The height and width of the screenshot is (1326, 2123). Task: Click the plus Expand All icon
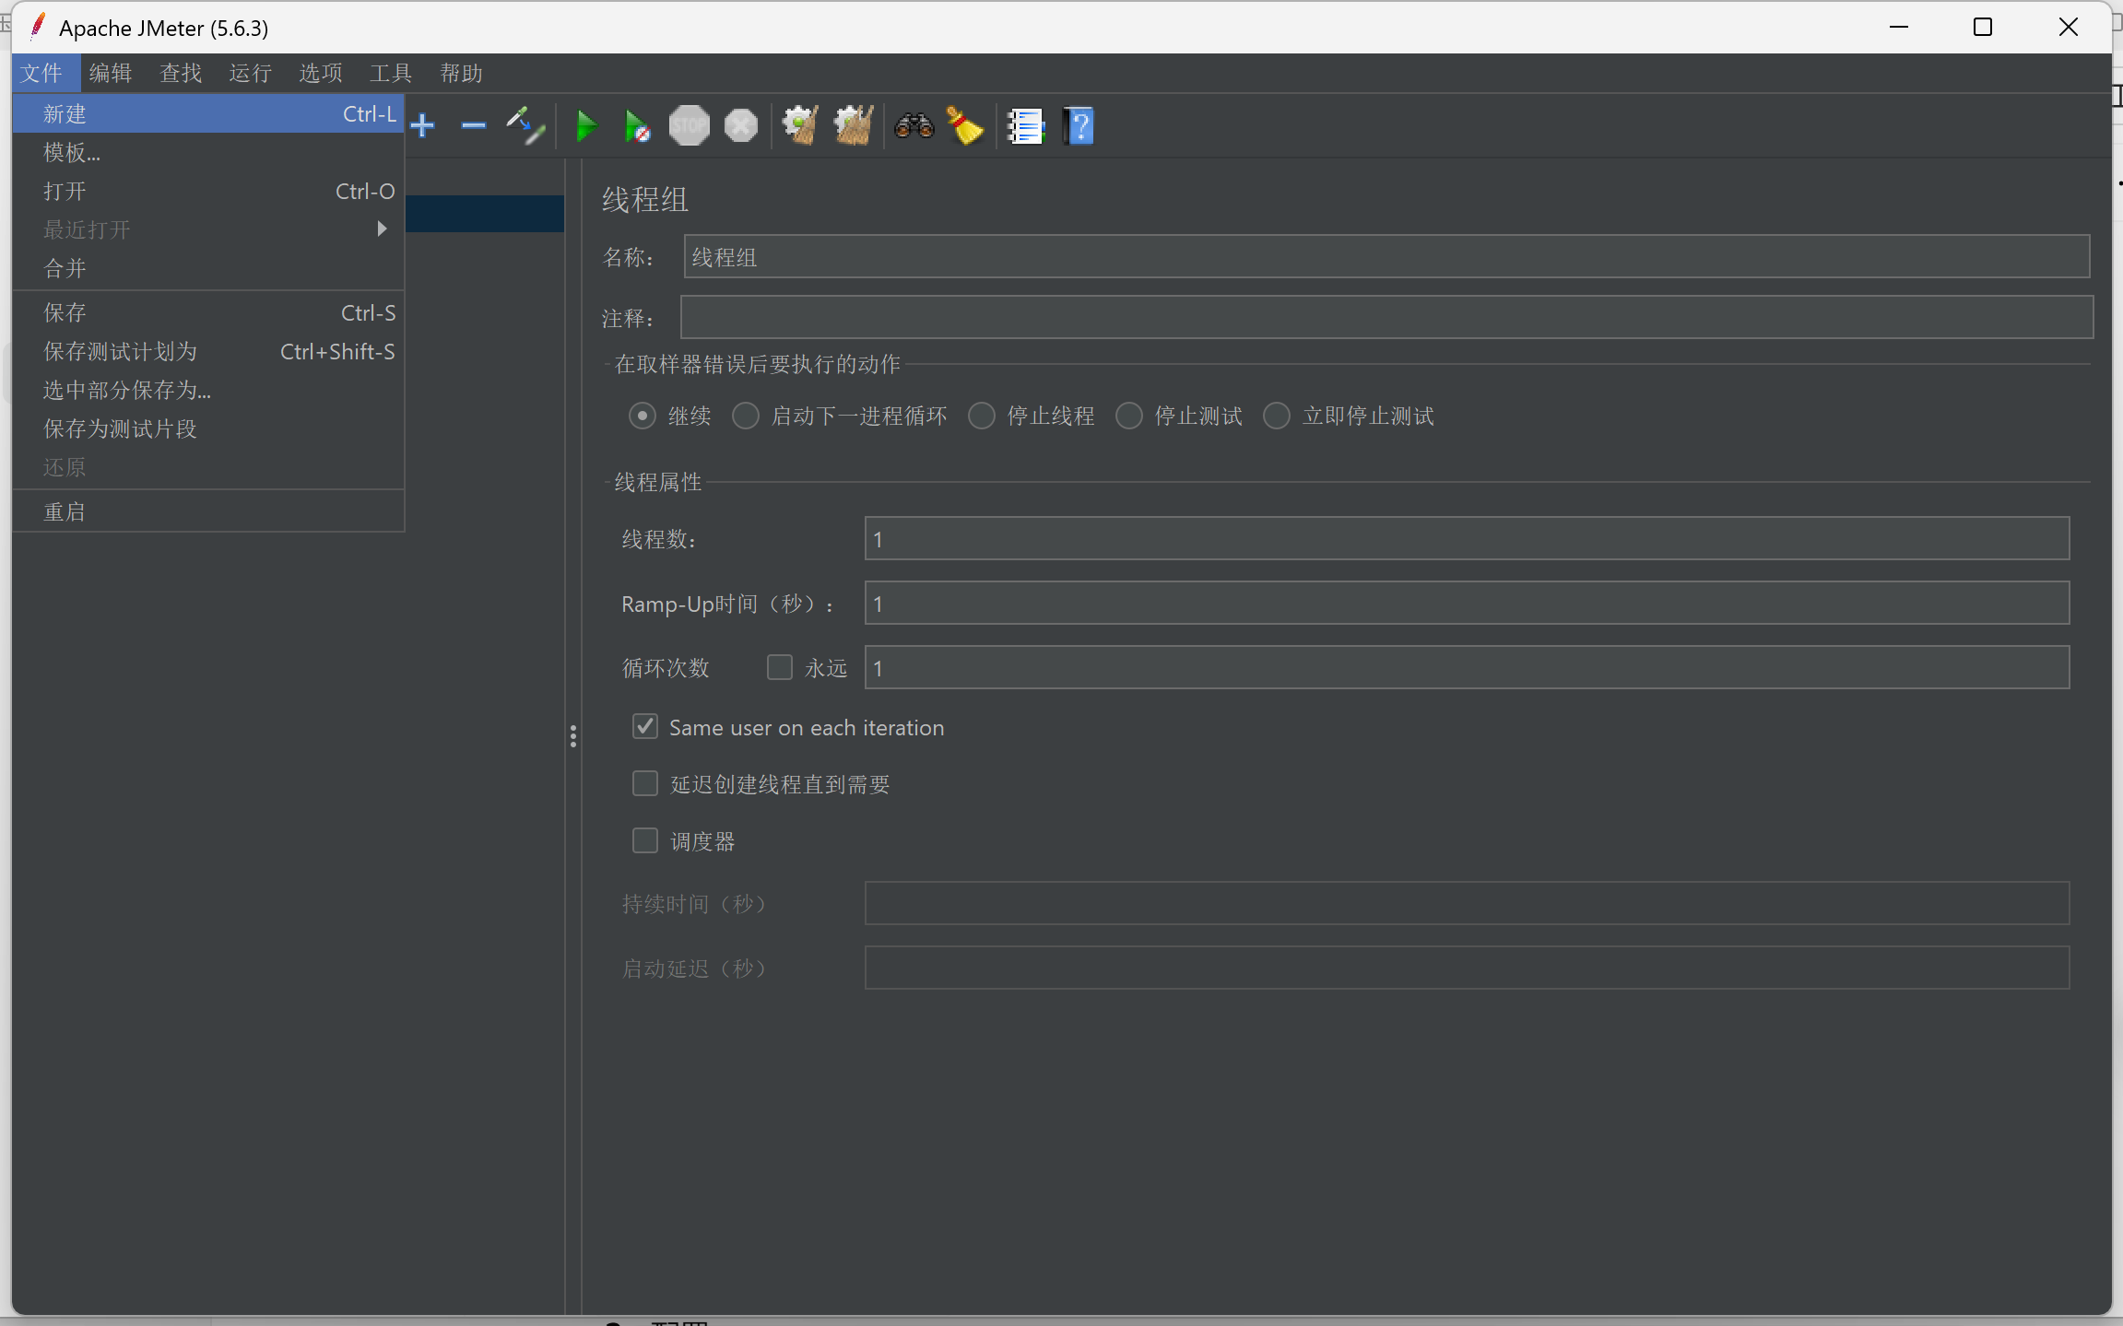click(423, 125)
